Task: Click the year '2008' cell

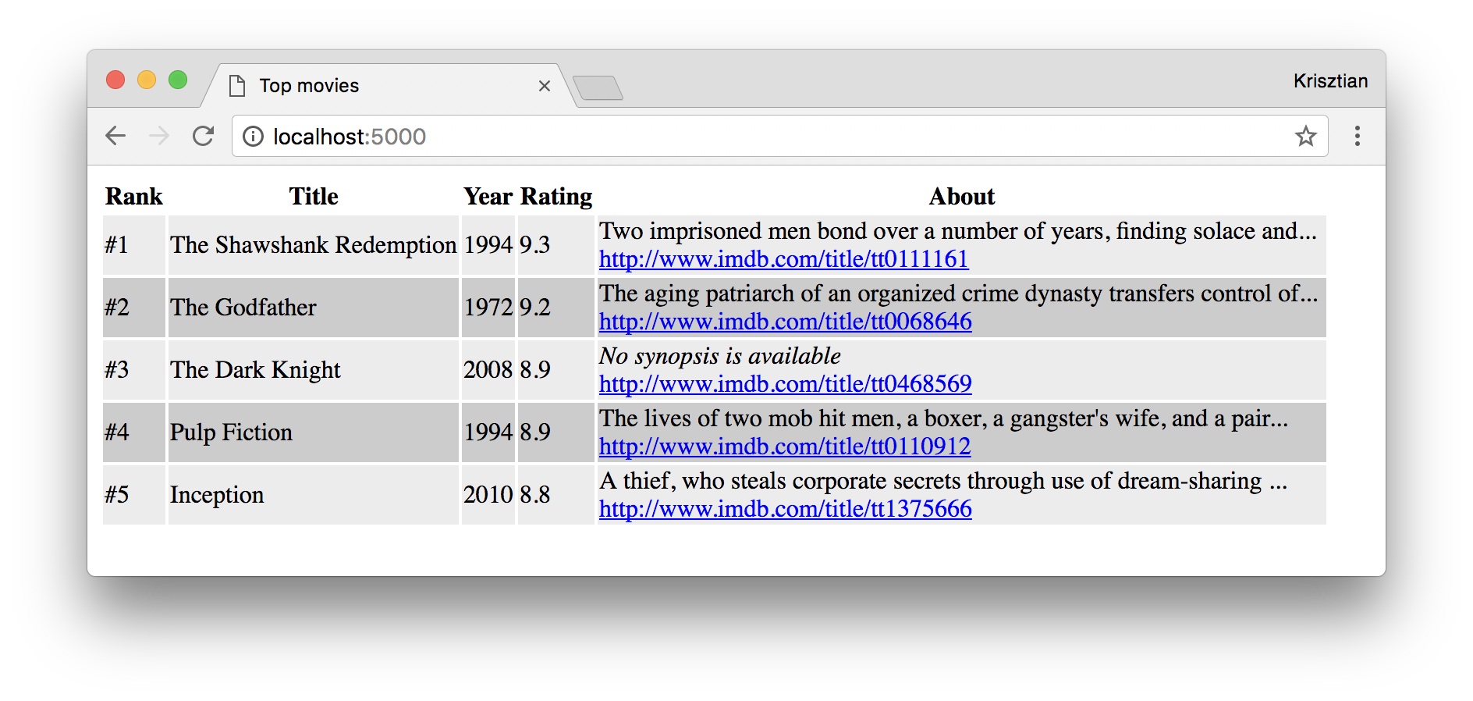Action: 488,370
